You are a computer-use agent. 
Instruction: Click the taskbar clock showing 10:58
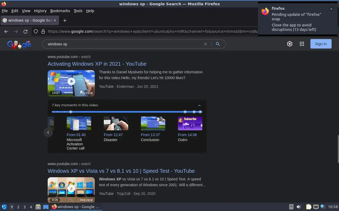point(333,207)
